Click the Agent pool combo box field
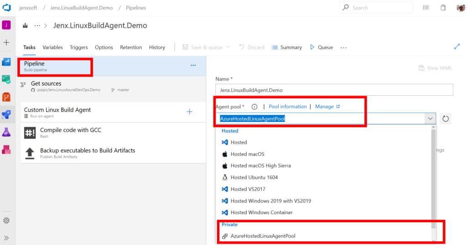Screen dimensions: 467x245 coord(326,119)
